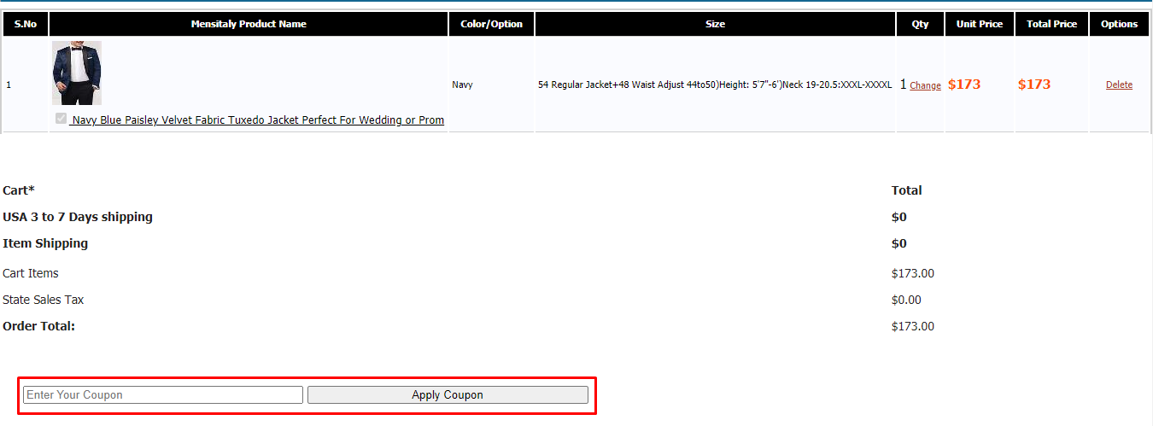1153x426 pixels.
Task: Delete the tuxedo jacket from the cart
Action: (x=1119, y=85)
